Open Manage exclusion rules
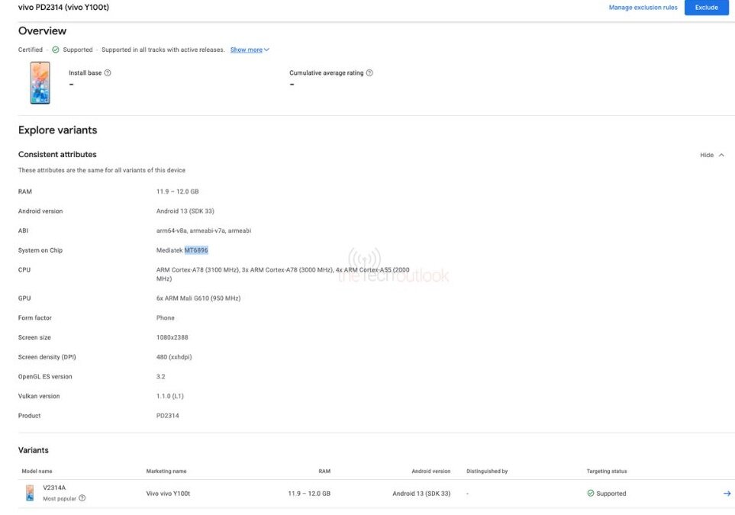This screenshot has height=515, width=735. point(642,7)
